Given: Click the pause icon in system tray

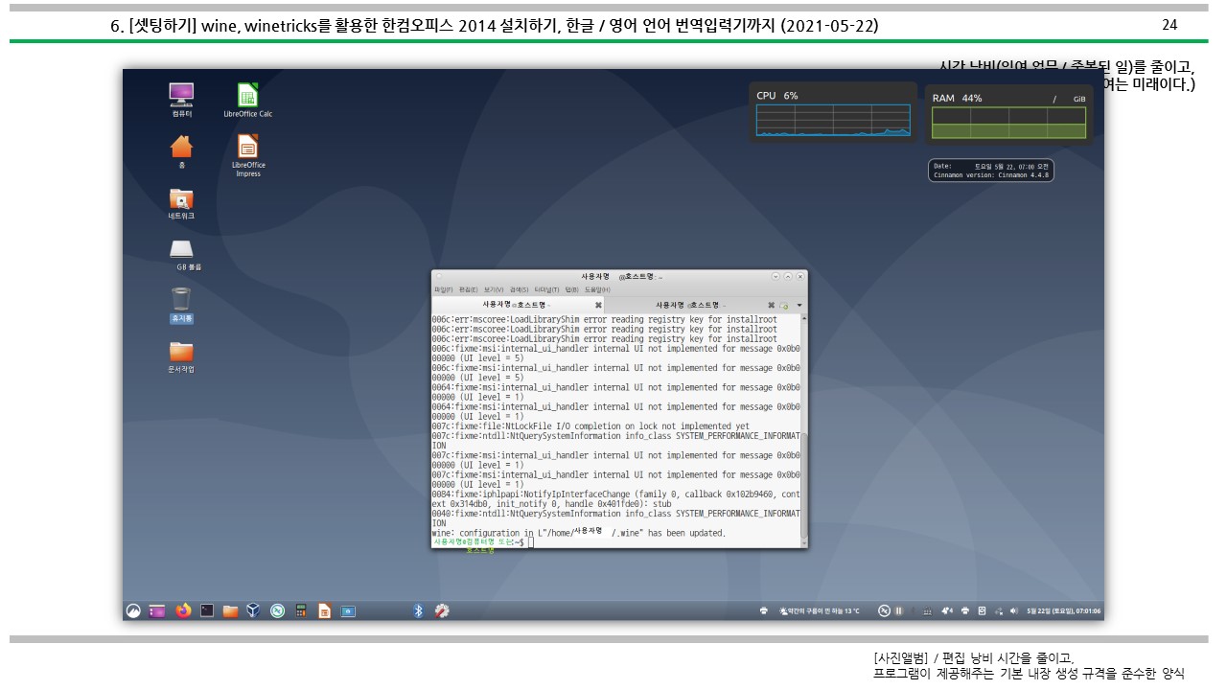Looking at the screenshot, I should (x=899, y=610).
